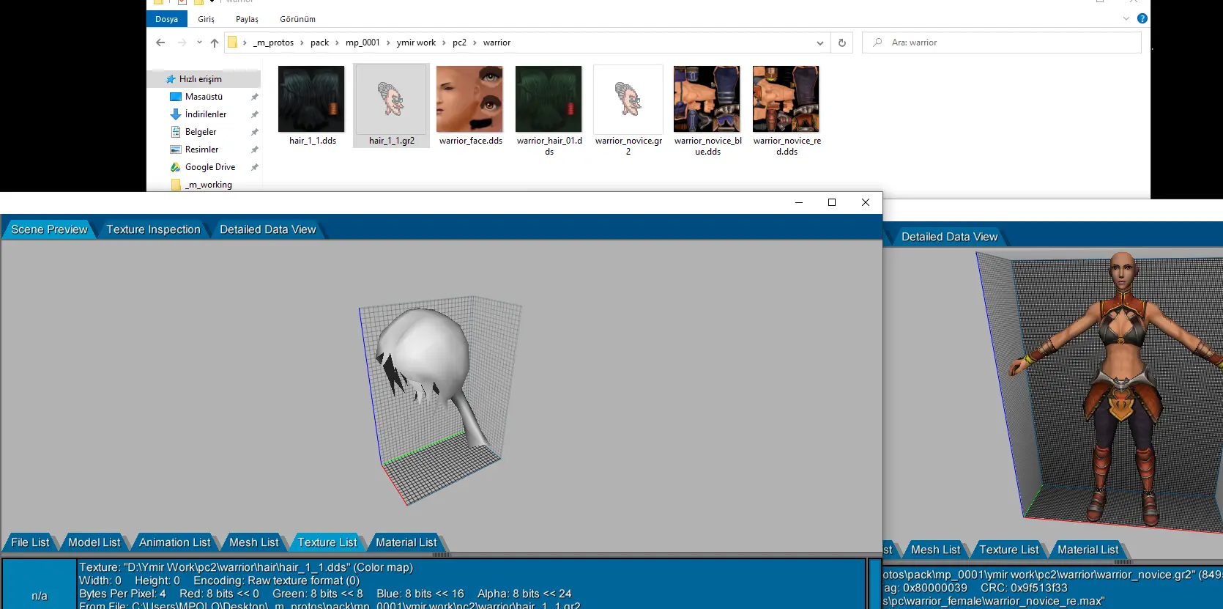The width and height of the screenshot is (1223, 609).
Task: Select pack in the address path
Action: 319,43
